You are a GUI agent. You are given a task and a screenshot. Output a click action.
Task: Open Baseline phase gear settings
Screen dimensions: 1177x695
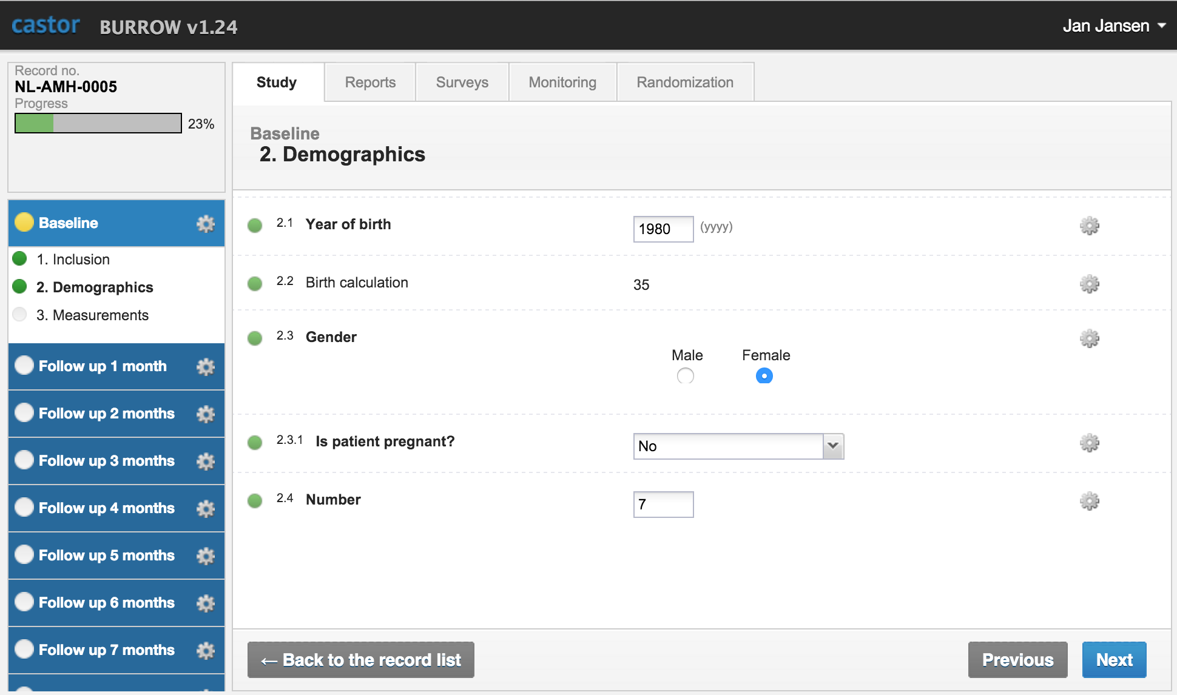pyautogui.click(x=206, y=224)
